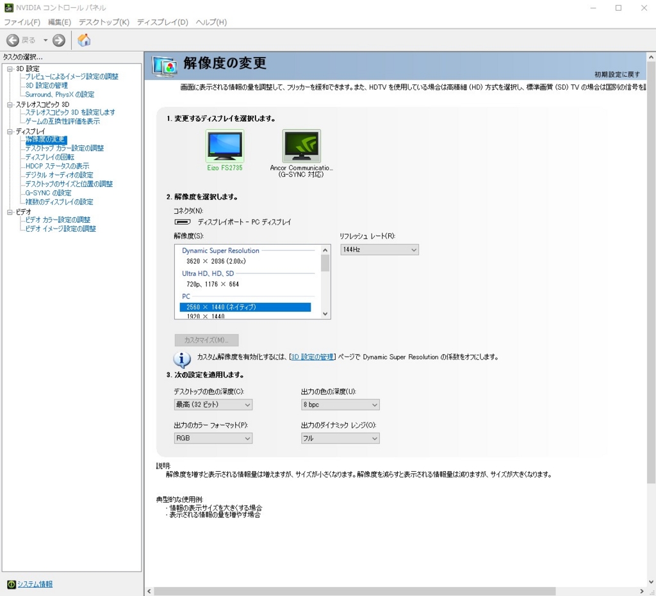The image size is (656, 596).
Task: Open the 編集(E) menu
Action: 60,22
